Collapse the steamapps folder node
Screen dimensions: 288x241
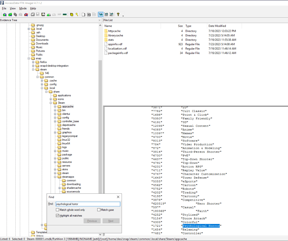click(x=55, y=177)
